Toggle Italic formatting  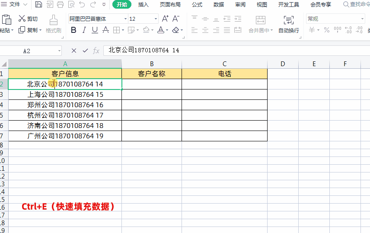[x=84, y=30]
